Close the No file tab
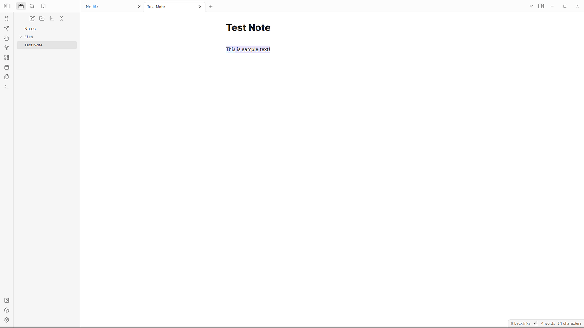584x328 pixels. (139, 7)
